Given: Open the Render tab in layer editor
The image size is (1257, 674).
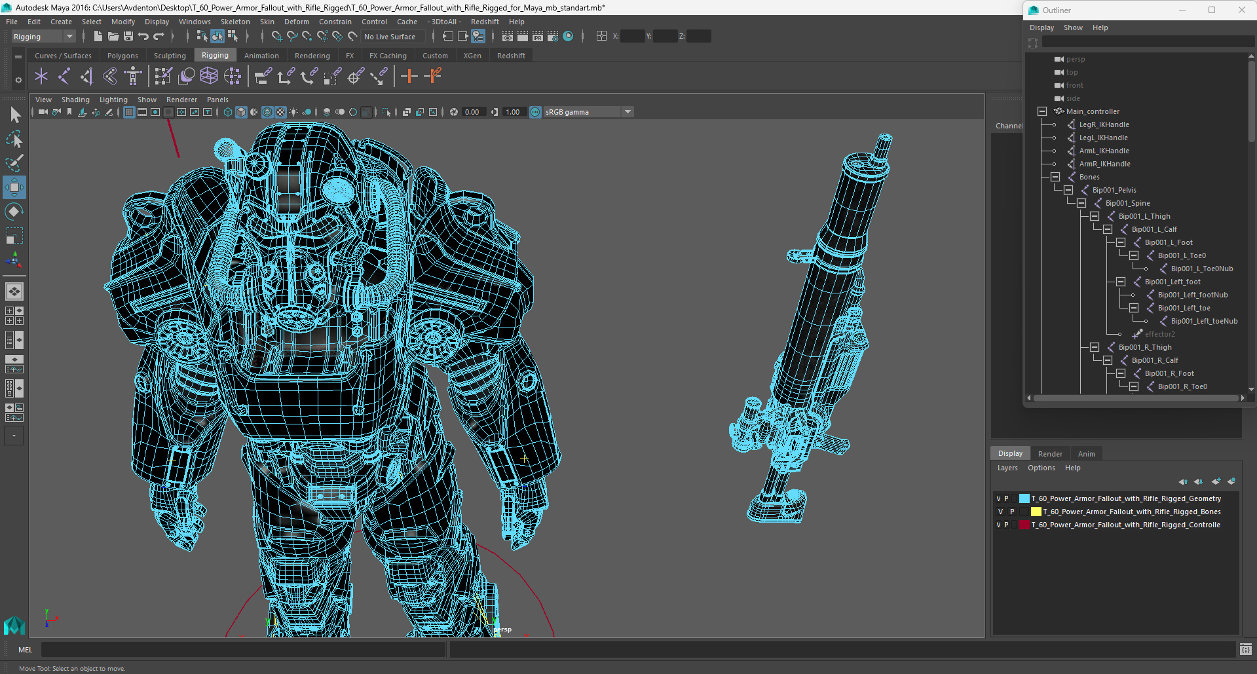Looking at the screenshot, I should coord(1050,454).
